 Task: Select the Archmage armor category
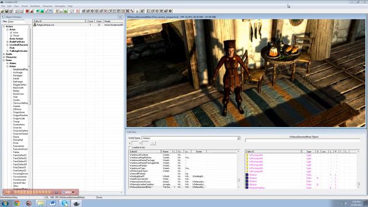(18, 72)
